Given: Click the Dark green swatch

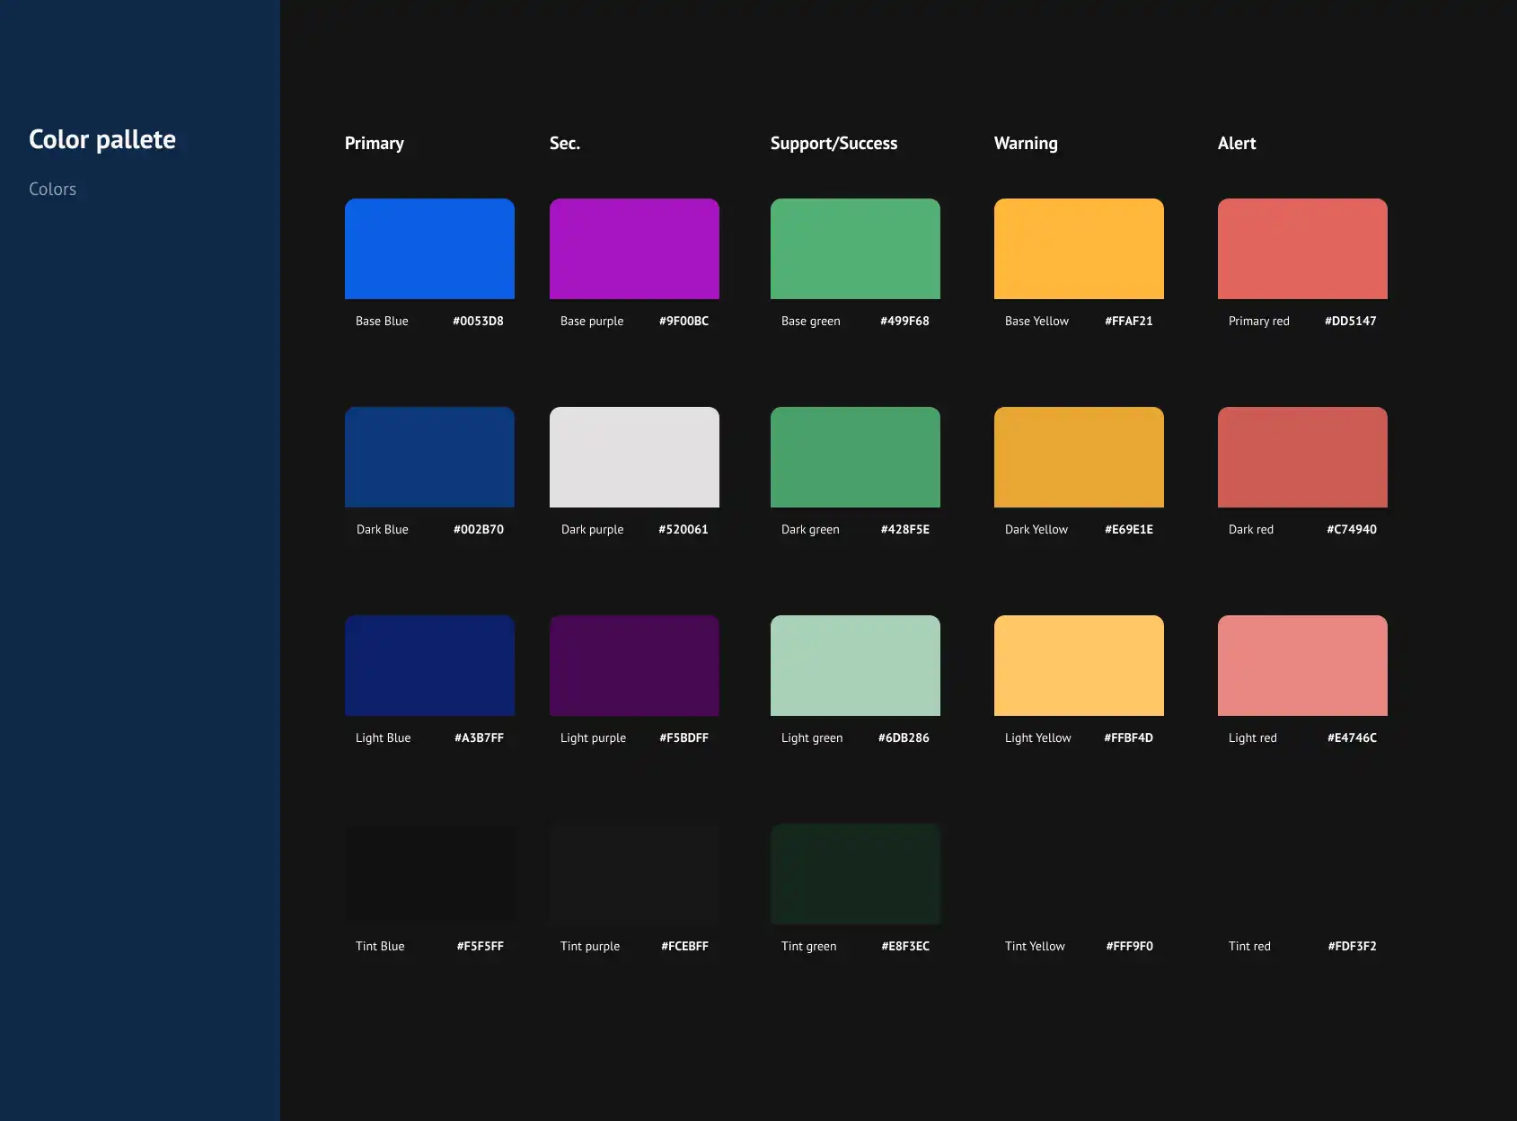Looking at the screenshot, I should point(855,457).
